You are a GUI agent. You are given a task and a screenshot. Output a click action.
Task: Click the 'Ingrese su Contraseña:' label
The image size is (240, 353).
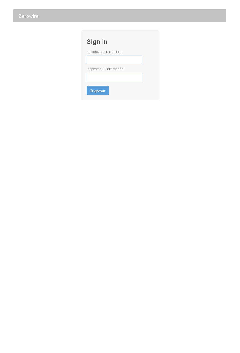tap(105, 69)
